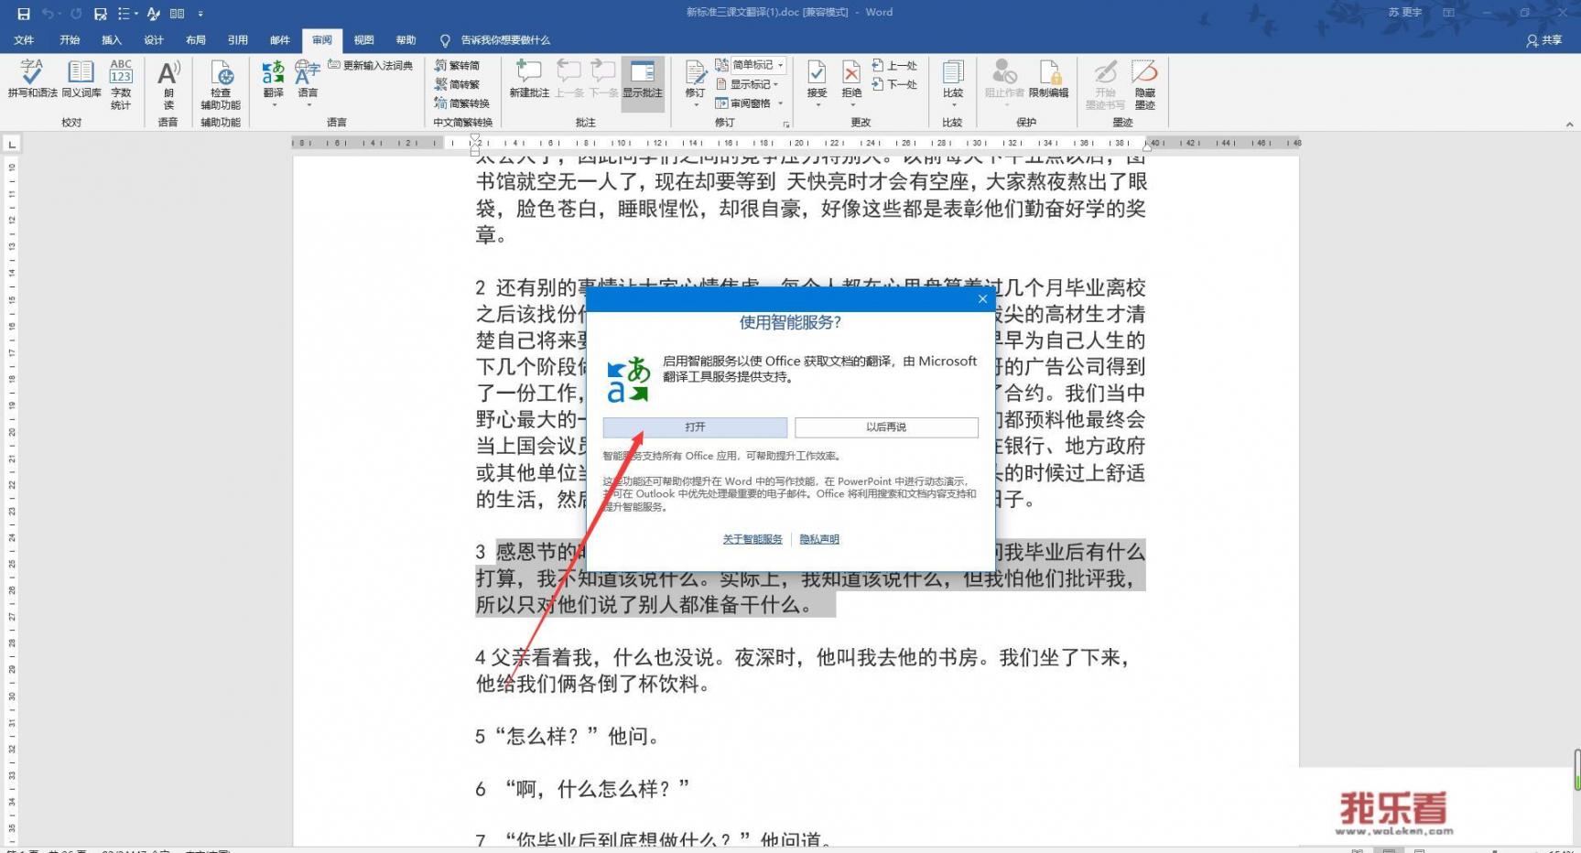The height and width of the screenshot is (853, 1581).
Task: Toggle Track Changes (修订) button
Action: (695, 78)
